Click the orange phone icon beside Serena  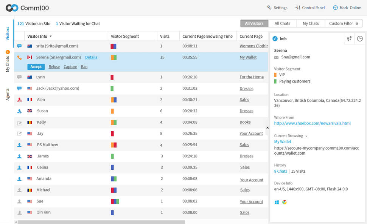click(19, 58)
